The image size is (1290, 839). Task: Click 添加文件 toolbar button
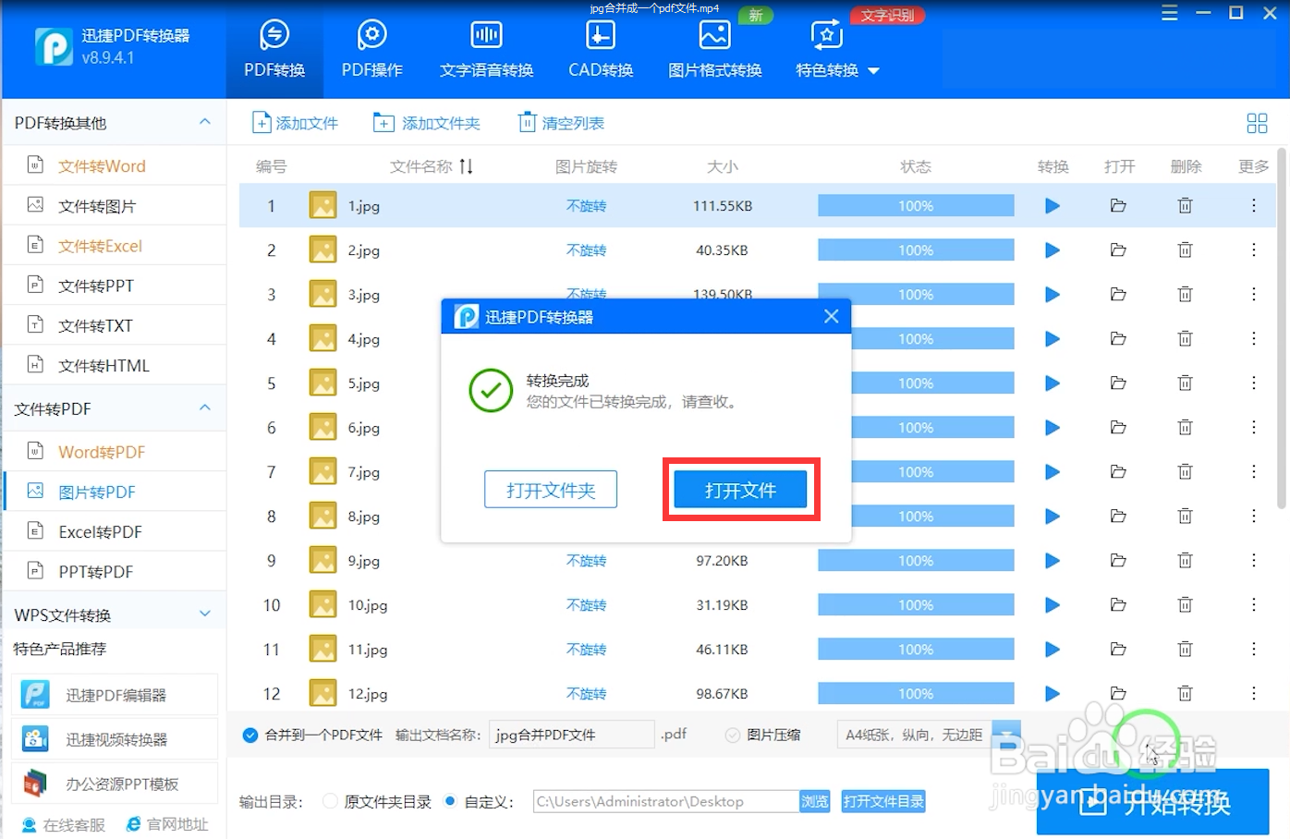[x=295, y=123]
